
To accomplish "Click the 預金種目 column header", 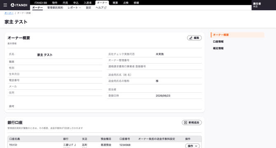I will (106, 139).
